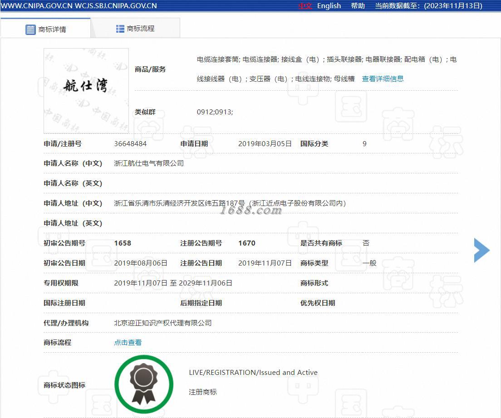Click 点击查看 to view trademark flow
Image resolution: width=501 pixels, height=418 pixels.
pyautogui.click(x=128, y=343)
